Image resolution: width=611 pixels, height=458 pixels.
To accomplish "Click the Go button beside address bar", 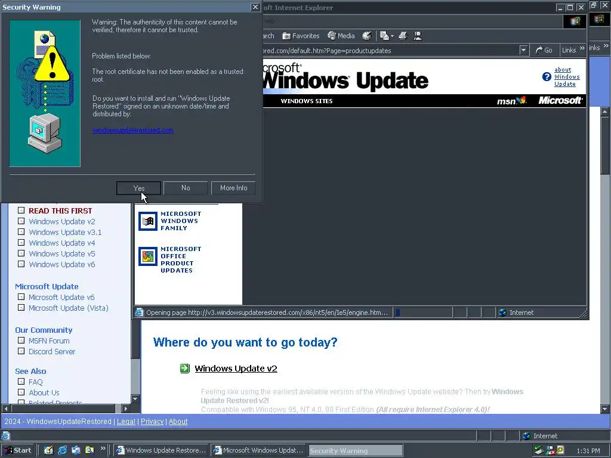I will tap(544, 50).
